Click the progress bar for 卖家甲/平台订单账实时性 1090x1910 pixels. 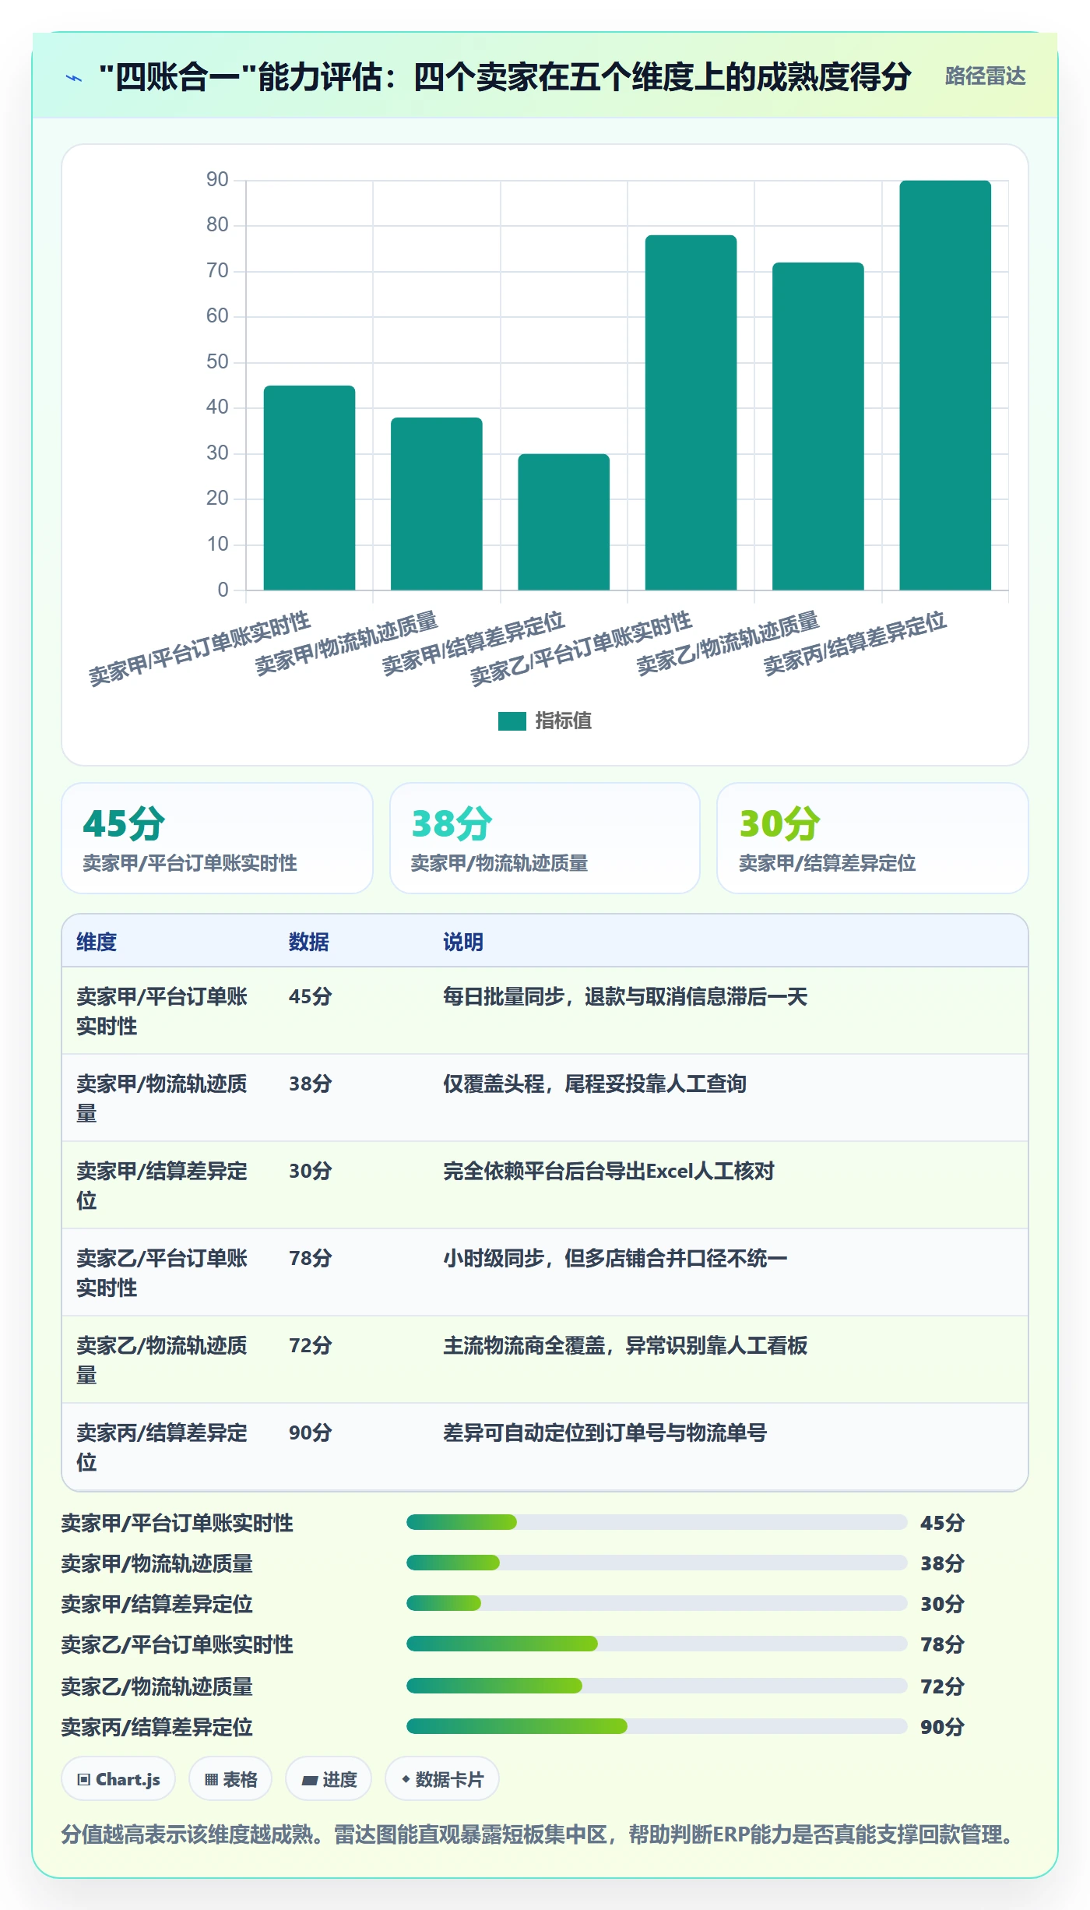tap(656, 1522)
